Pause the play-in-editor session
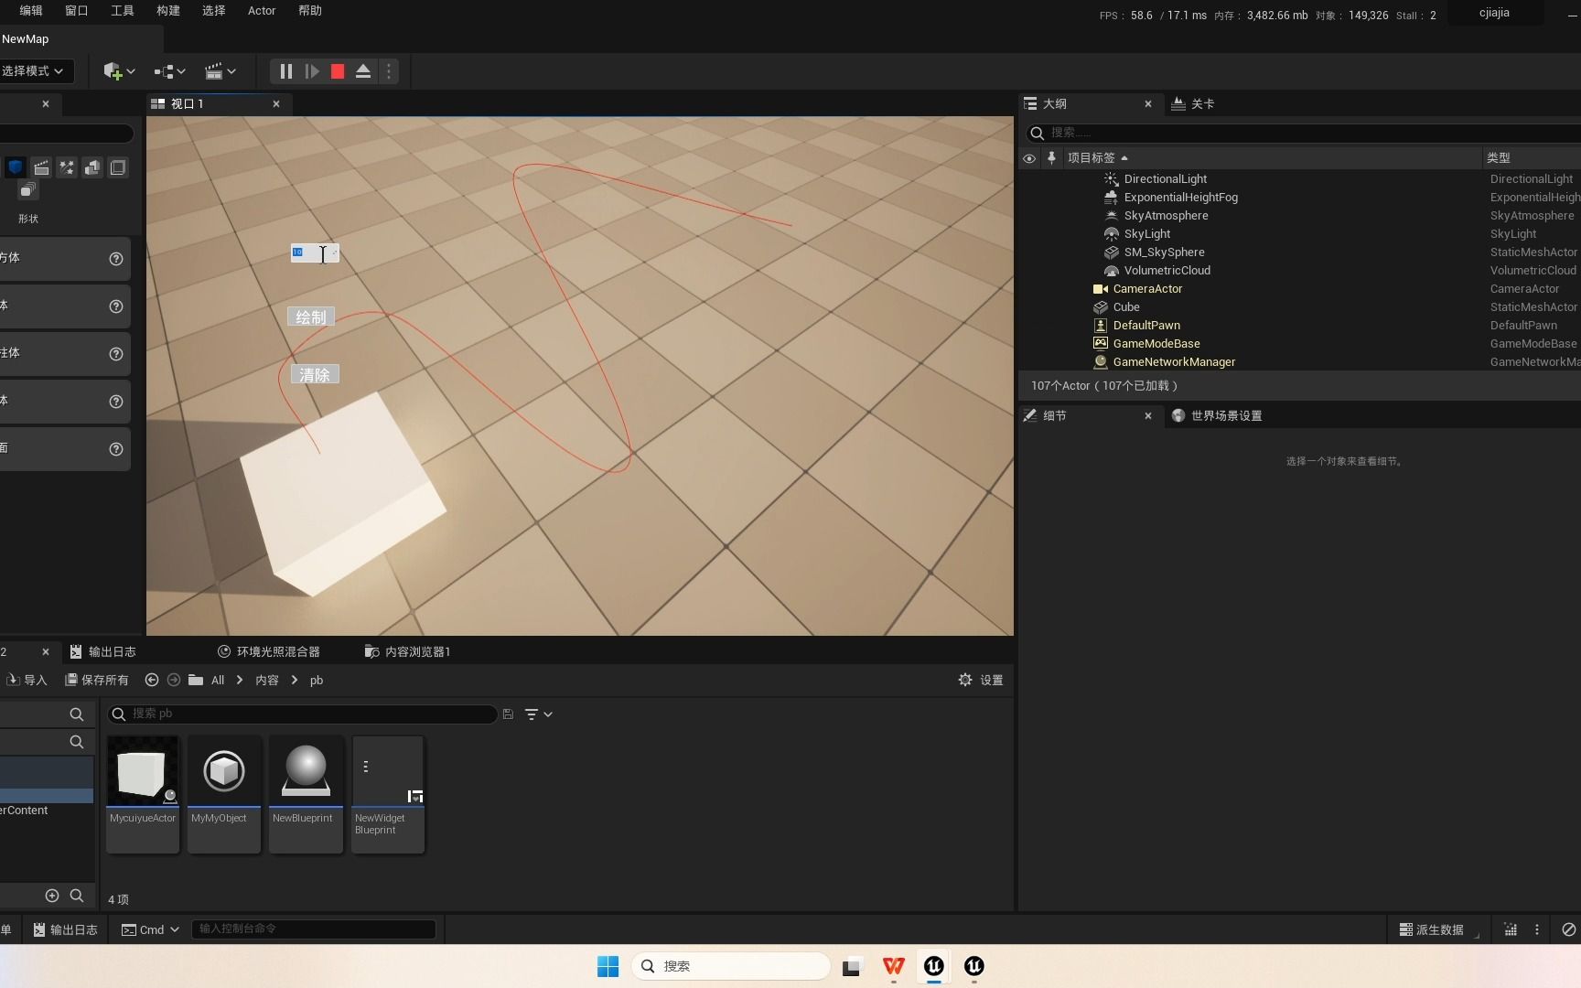Image resolution: width=1581 pixels, height=988 pixels. 285,71
